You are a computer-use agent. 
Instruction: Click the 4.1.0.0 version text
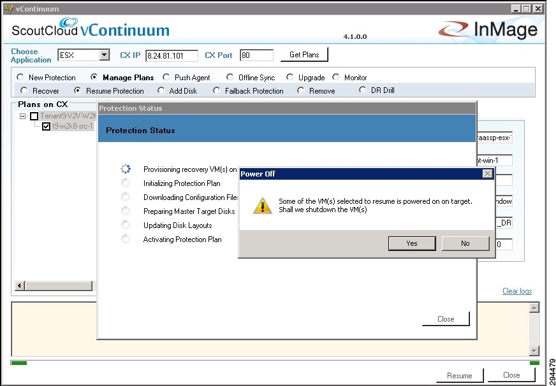click(355, 36)
